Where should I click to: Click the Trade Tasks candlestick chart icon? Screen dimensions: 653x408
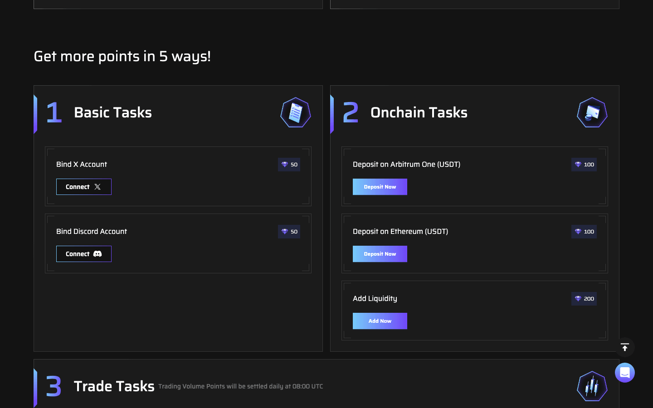pyautogui.click(x=592, y=386)
